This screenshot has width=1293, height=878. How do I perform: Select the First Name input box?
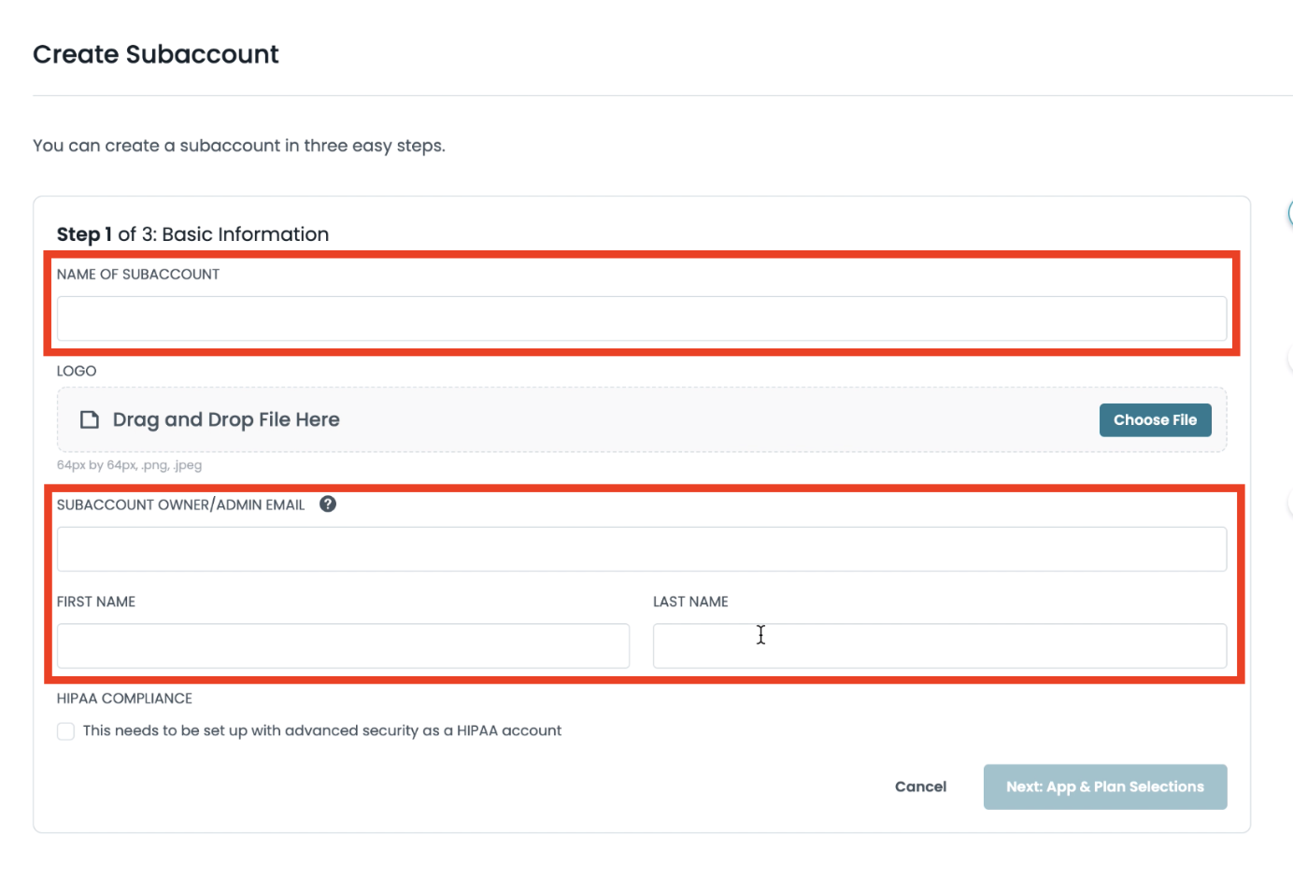tap(343, 646)
